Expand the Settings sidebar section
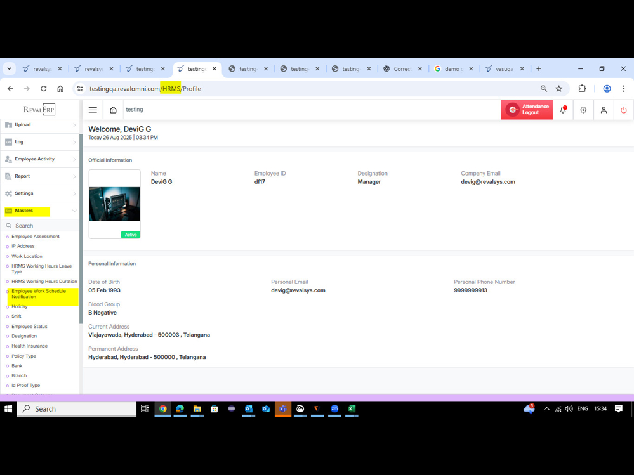The image size is (634, 475). pos(39,193)
